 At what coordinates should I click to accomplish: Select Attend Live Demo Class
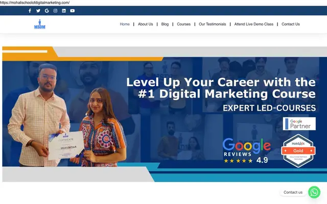point(254,24)
